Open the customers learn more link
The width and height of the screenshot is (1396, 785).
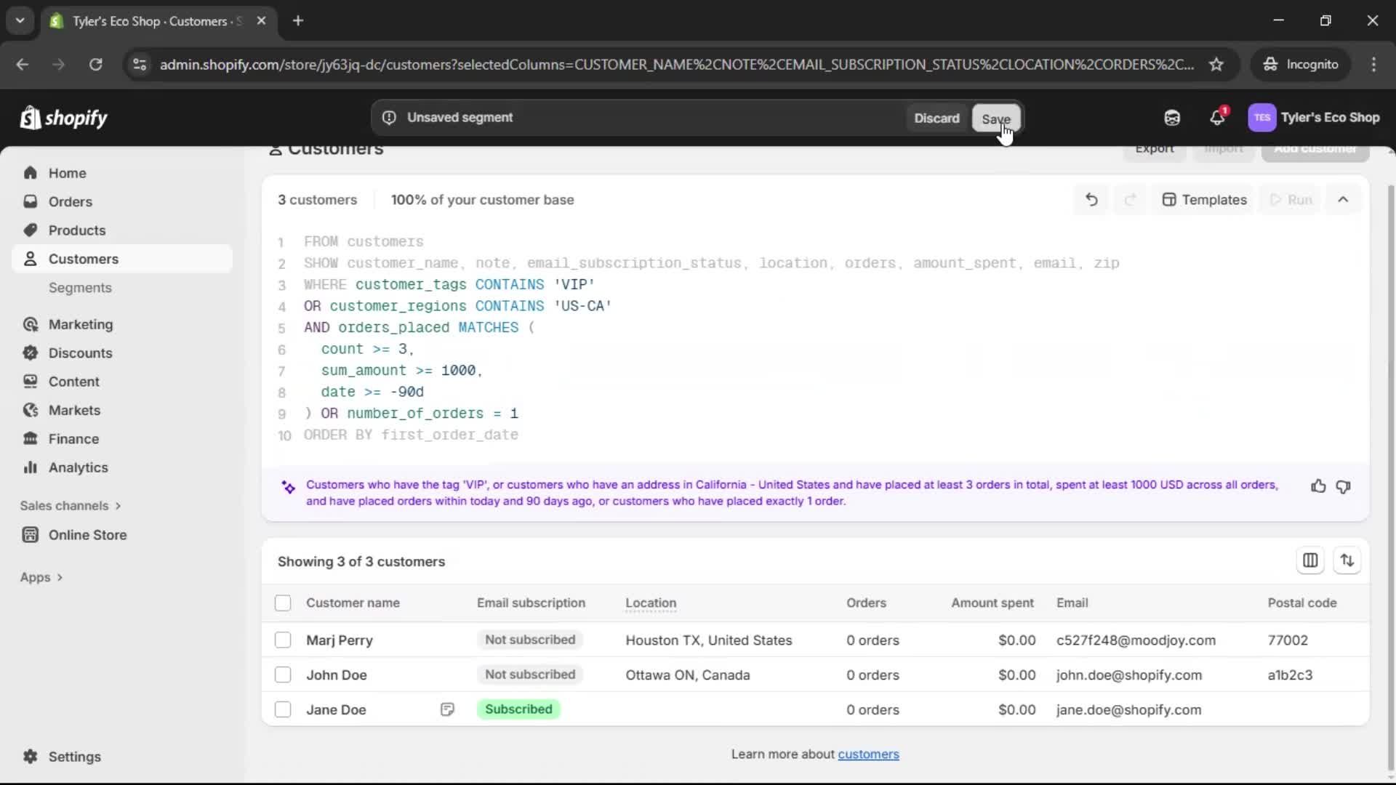coord(870,754)
